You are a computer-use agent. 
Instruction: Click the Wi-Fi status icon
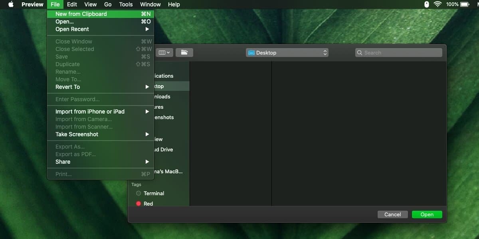[437, 4]
